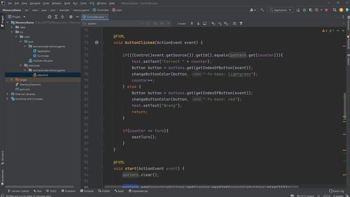Expand the target folder
350x197 pixels.
pos(12,80)
